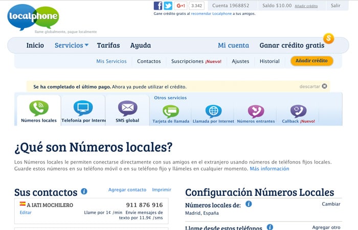This screenshot has width=358, height=230.
Task: Click the A IATI MOCHILERO contact name
Action: point(50,205)
